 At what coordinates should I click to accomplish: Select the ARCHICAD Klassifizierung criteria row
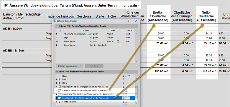click(x=95, y=34)
